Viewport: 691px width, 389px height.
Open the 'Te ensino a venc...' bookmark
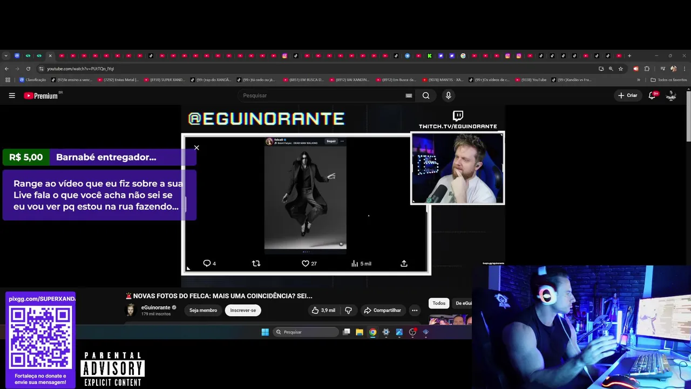point(72,80)
